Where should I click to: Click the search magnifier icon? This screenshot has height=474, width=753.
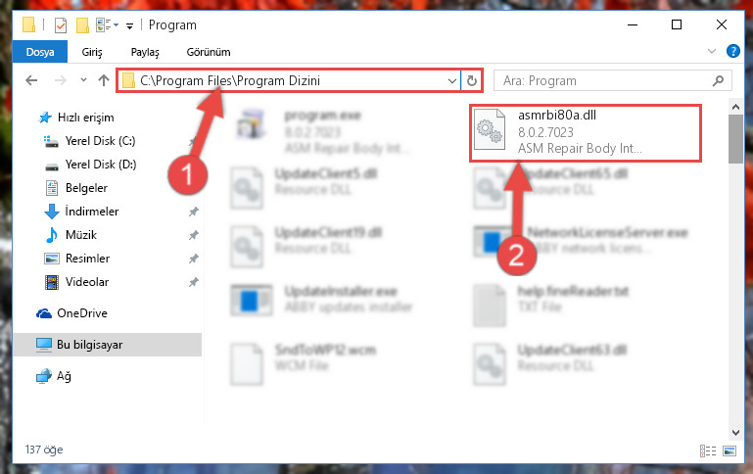click(x=718, y=80)
